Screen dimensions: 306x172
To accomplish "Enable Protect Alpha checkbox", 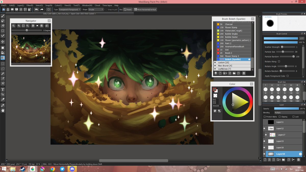I will click(264, 117).
